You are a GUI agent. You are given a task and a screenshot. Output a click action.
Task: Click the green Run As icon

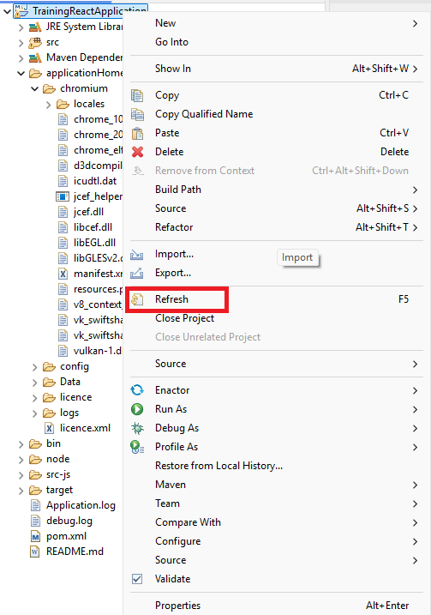[137, 409]
